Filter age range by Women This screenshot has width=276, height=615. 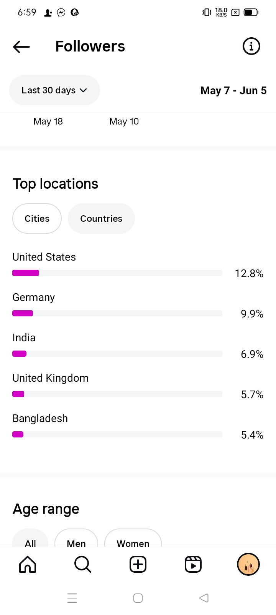(x=133, y=540)
